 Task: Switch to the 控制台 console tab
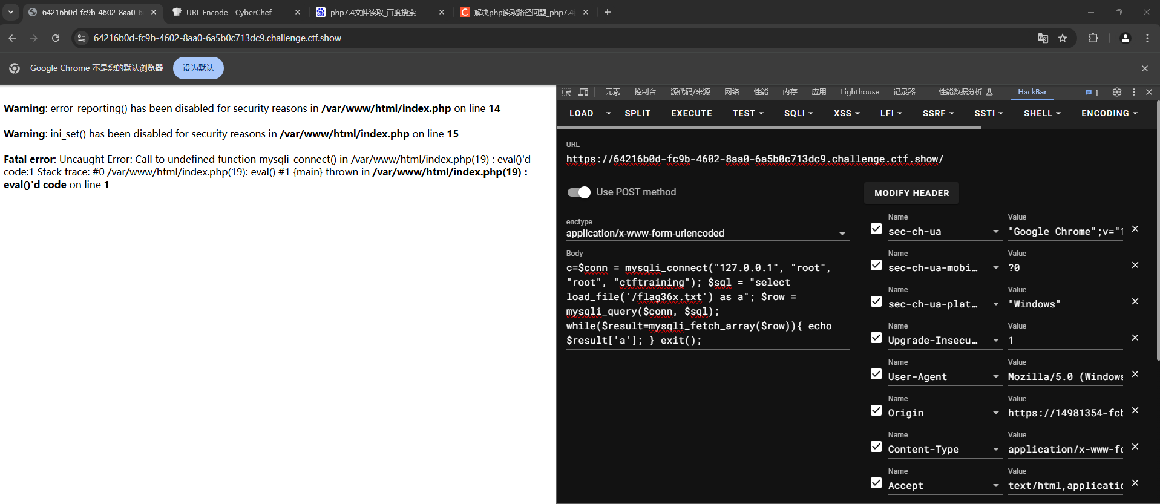645,92
